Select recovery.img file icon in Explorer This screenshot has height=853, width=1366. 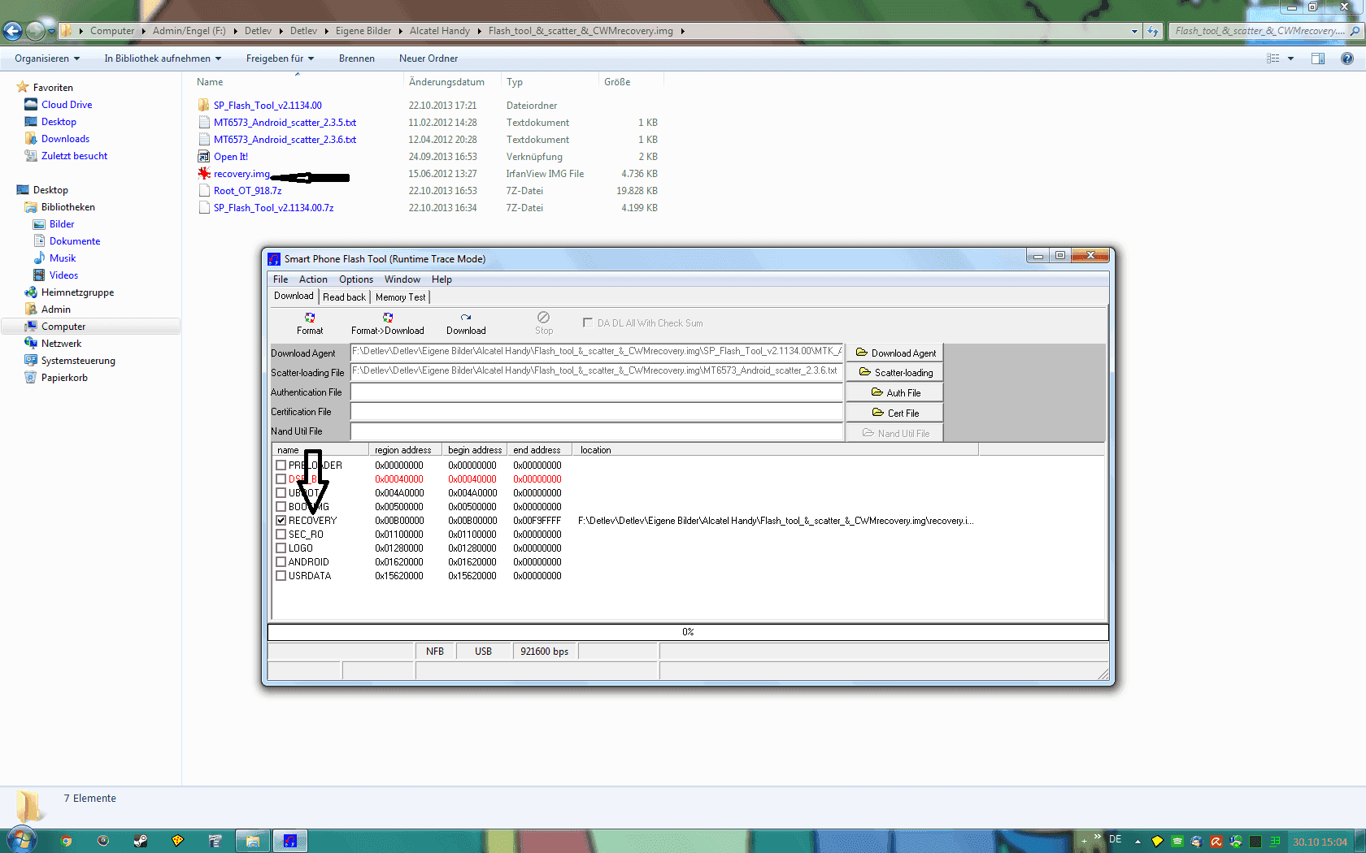(203, 173)
